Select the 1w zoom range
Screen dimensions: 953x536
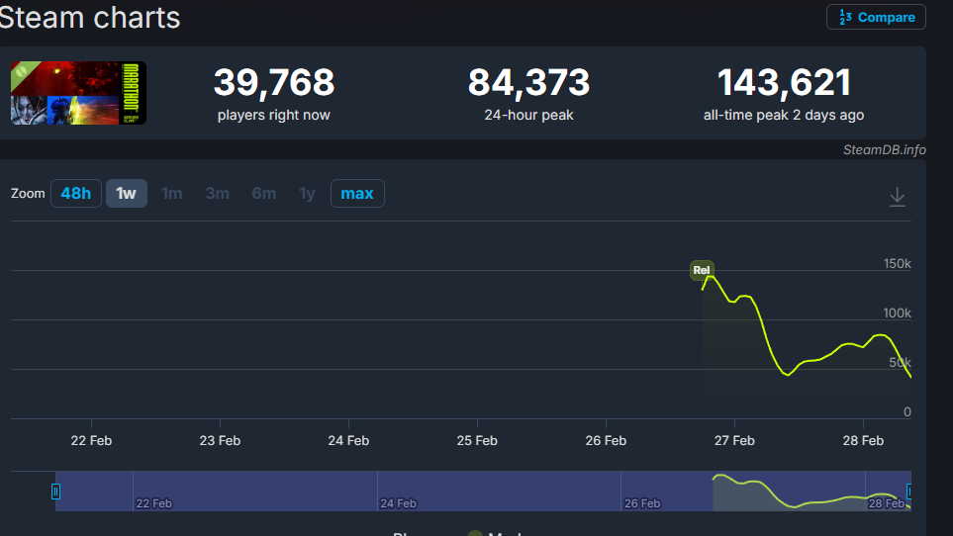pyautogui.click(x=127, y=193)
